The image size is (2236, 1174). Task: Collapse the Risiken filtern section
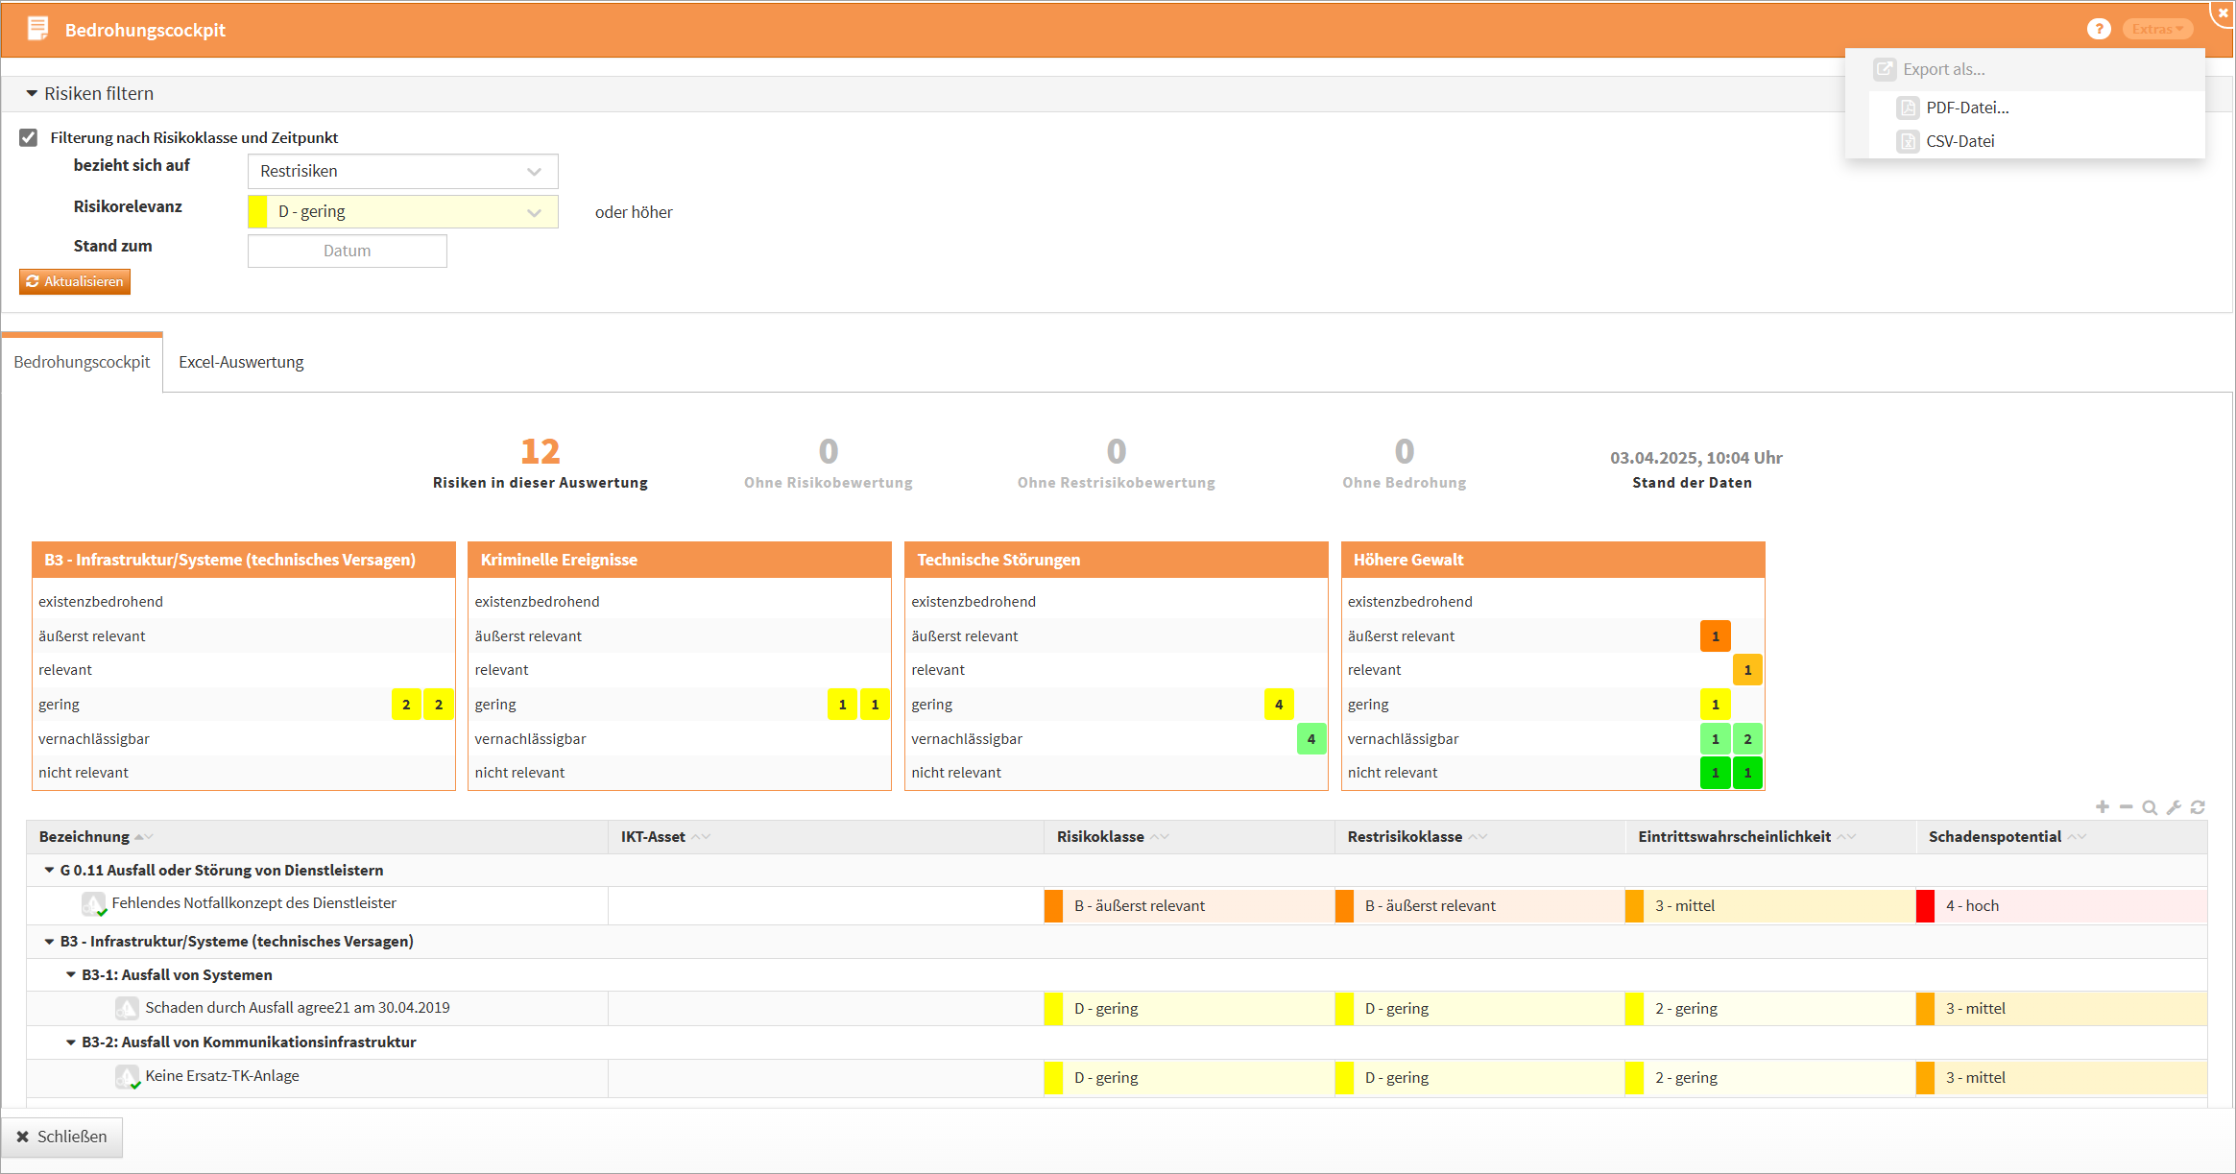[32, 94]
